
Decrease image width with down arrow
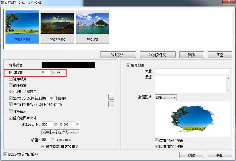click(x=56, y=126)
